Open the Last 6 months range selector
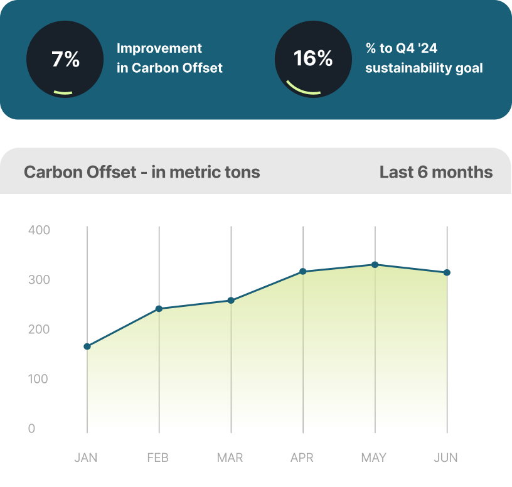Image resolution: width=512 pixels, height=487 pixels. tap(436, 172)
